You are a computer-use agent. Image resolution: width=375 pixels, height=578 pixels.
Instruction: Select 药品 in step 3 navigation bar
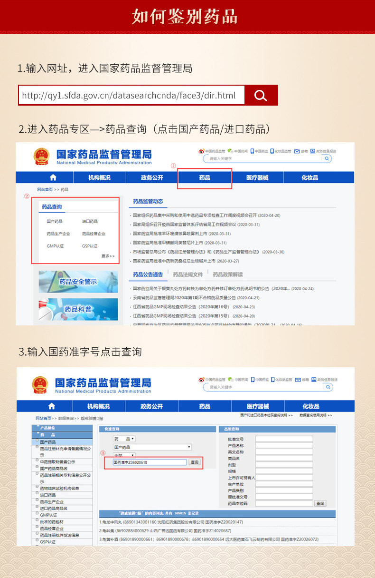tap(205, 407)
